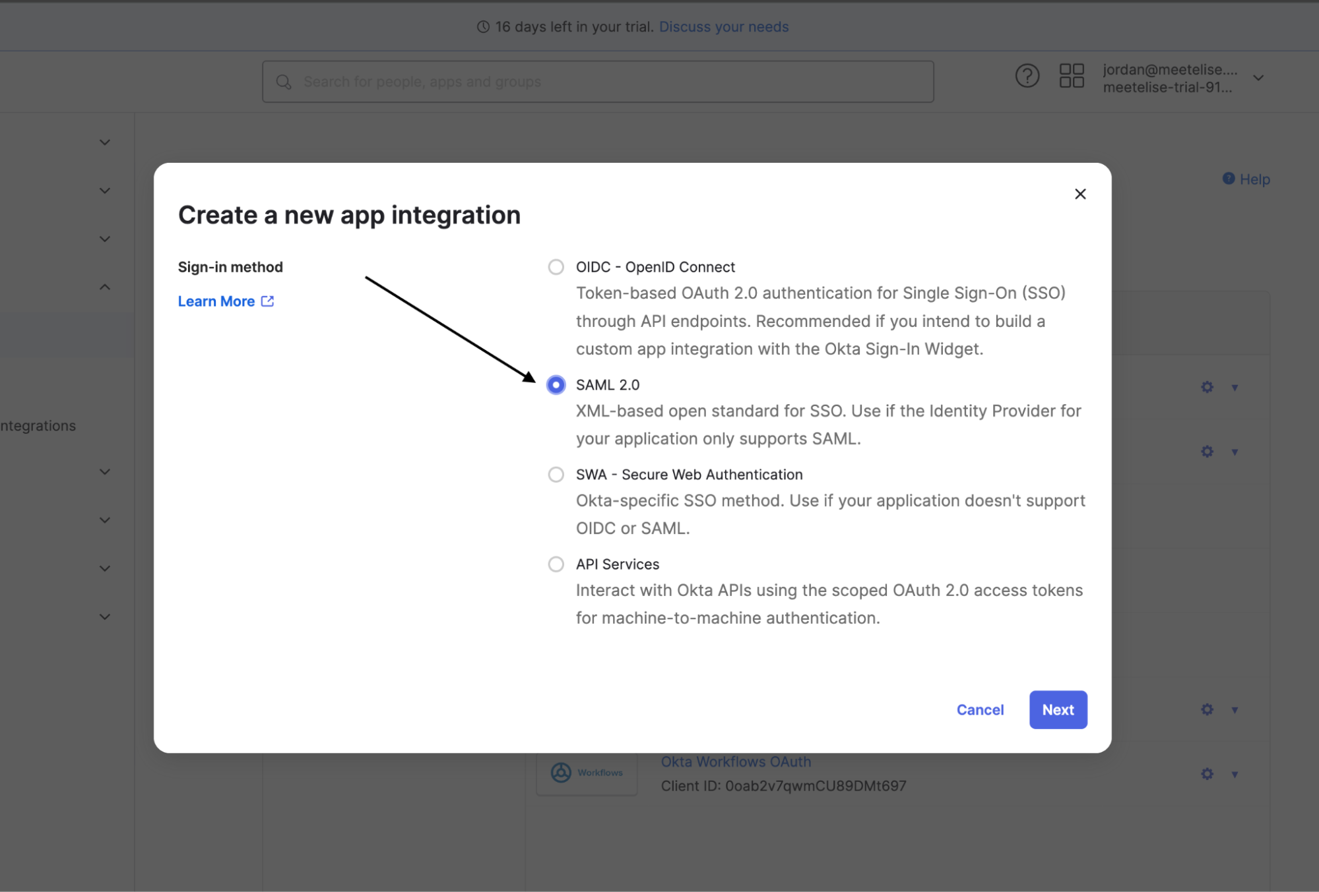1319x892 pixels.
Task: Follow the Discuss your needs link
Action: (724, 27)
